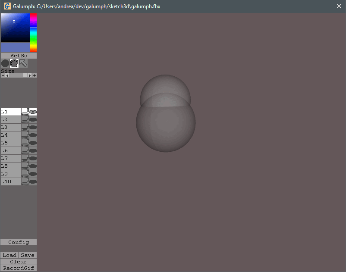This screenshot has width=346, height=272.
Task: Select layer L6
Action: click(x=11, y=150)
